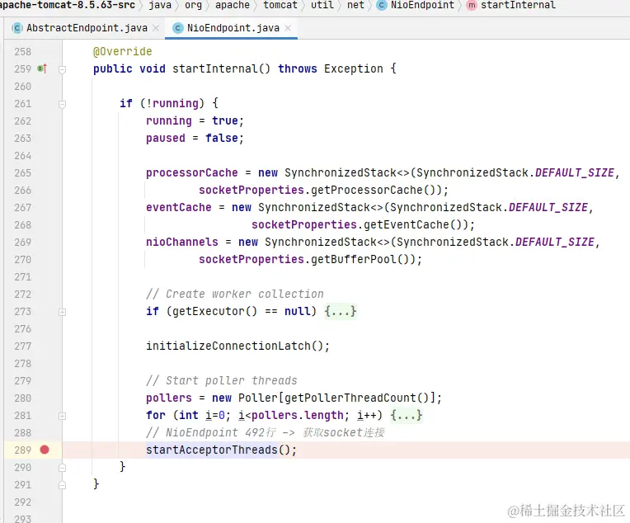Select the NioEndpoint class breadcrumb
The image size is (630, 523).
tap(422, 5)
